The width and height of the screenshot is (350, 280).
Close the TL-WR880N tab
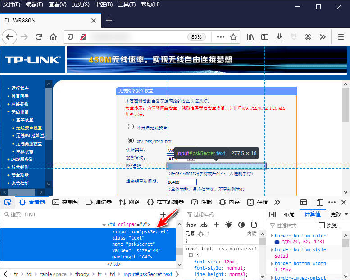coord(94,21)
